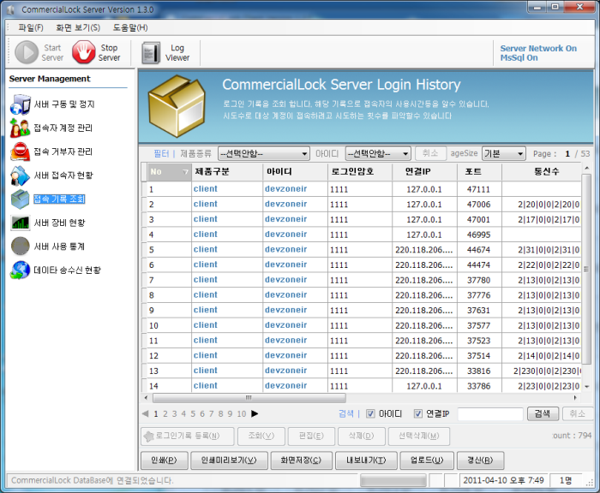Click the 인쇄(P) print button
This screenshot has width=600, height=493.
click(x=165, y=460)
